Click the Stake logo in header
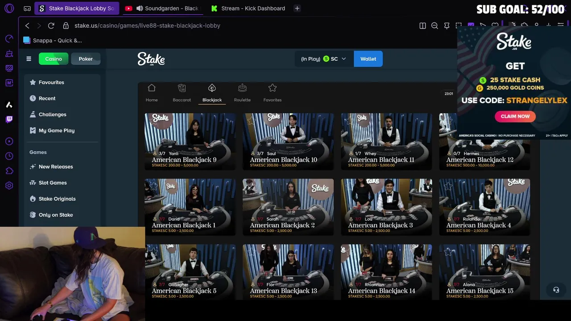Screen dimensions: 571x321 click(x=151, y=59)
